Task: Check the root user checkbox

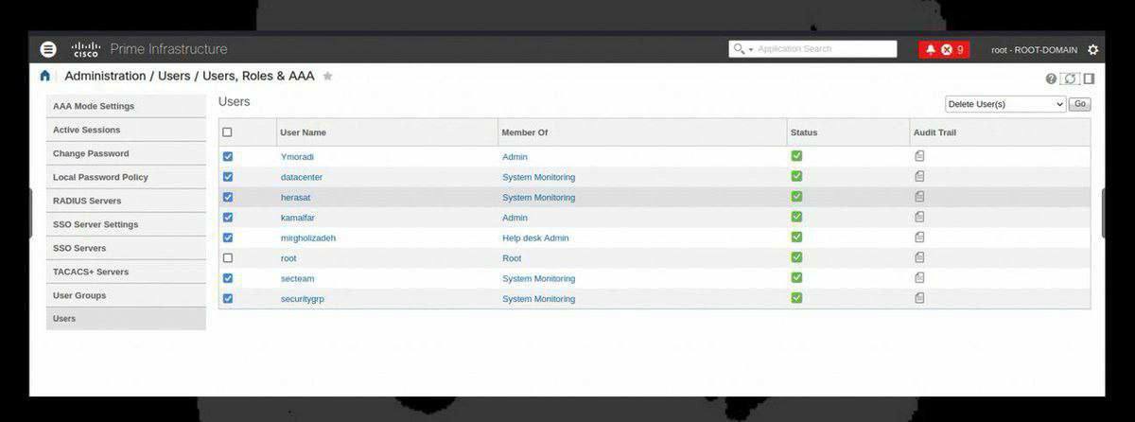Action: coord(227,257)
